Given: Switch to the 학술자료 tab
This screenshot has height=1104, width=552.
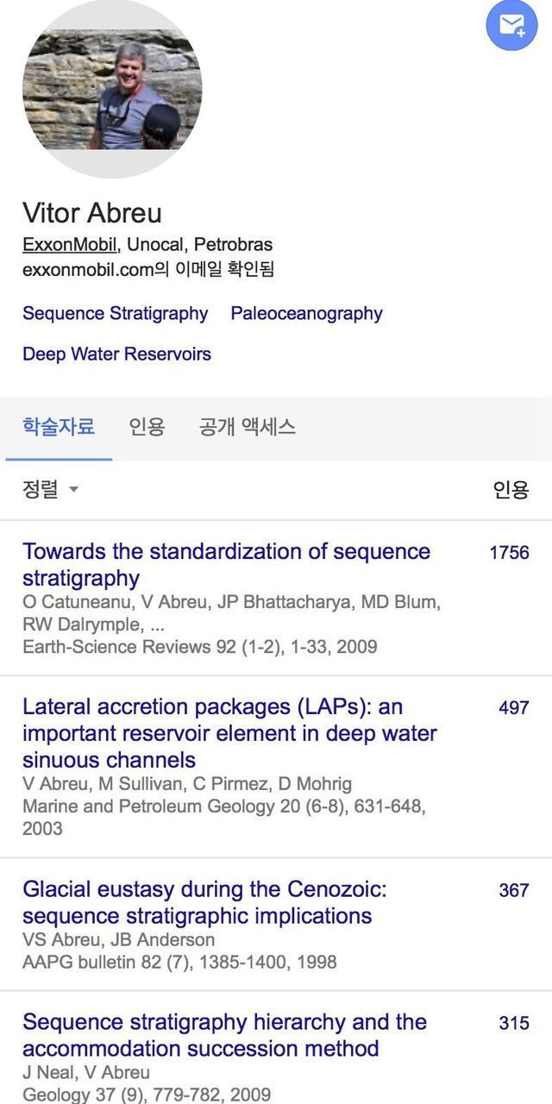Looking at the screenshot, I should [59, 426].
